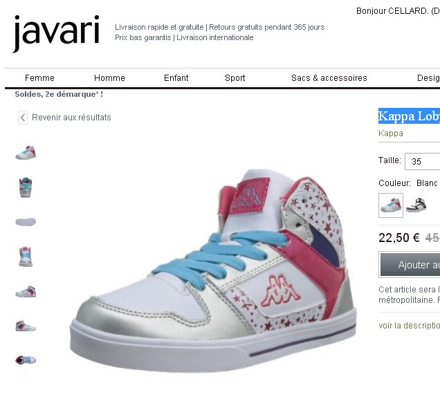Open the Taille size dropdown showing 35

[422, 161]
